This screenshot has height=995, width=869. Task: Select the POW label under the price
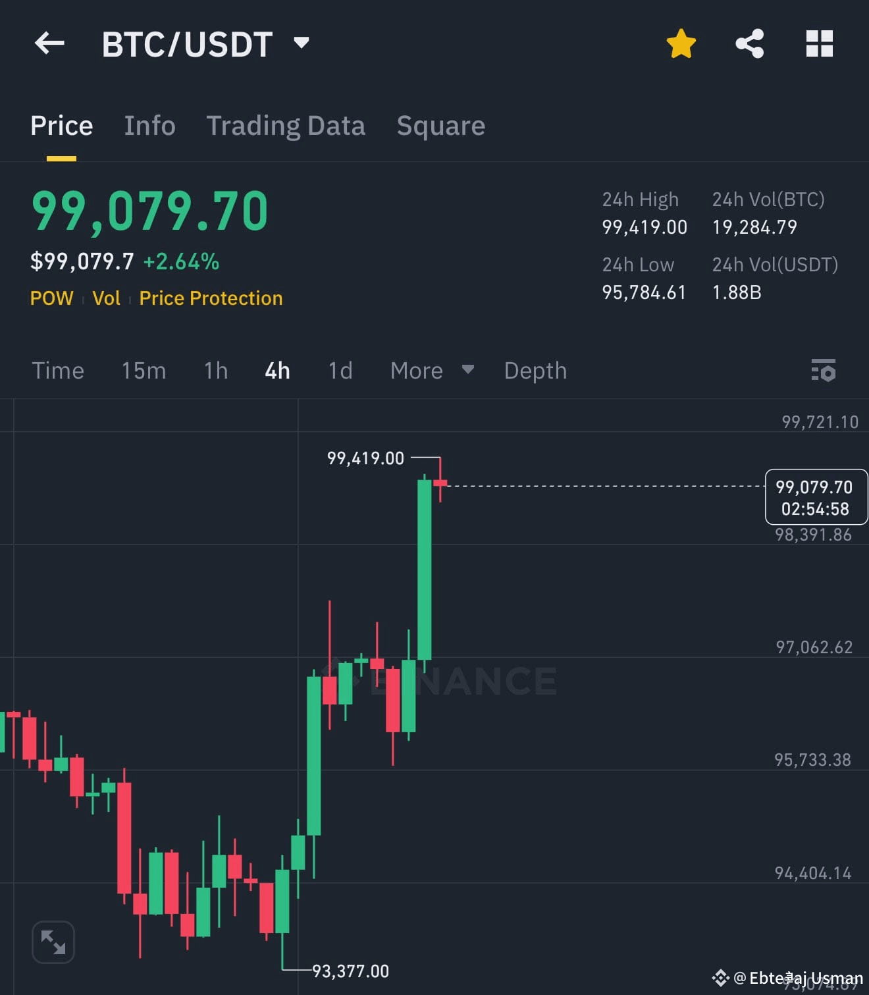click(51, 298)
